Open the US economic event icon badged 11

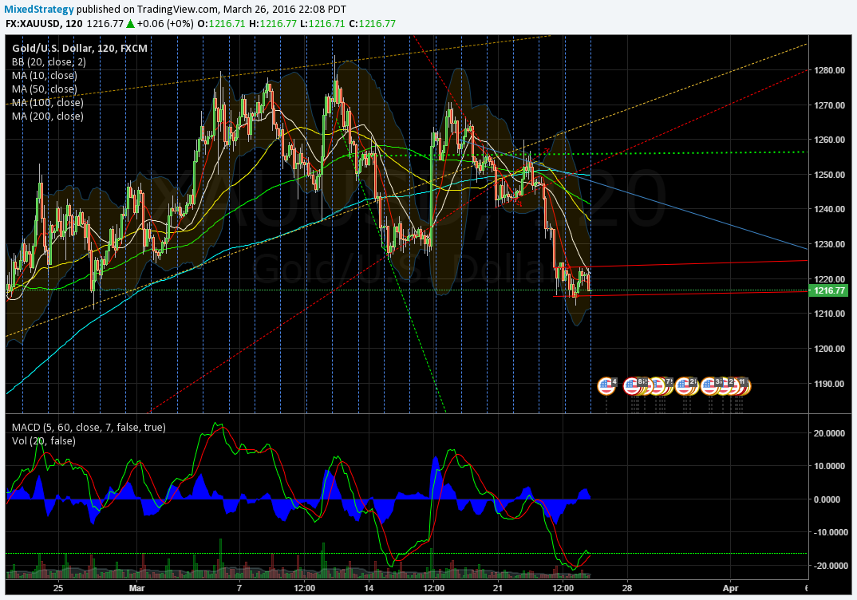click(742, 386)
